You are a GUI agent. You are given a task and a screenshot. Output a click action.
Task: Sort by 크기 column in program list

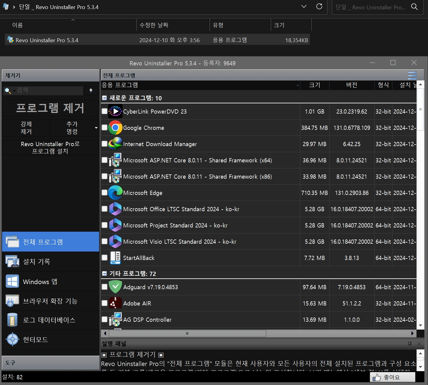(x=315, y=85)
